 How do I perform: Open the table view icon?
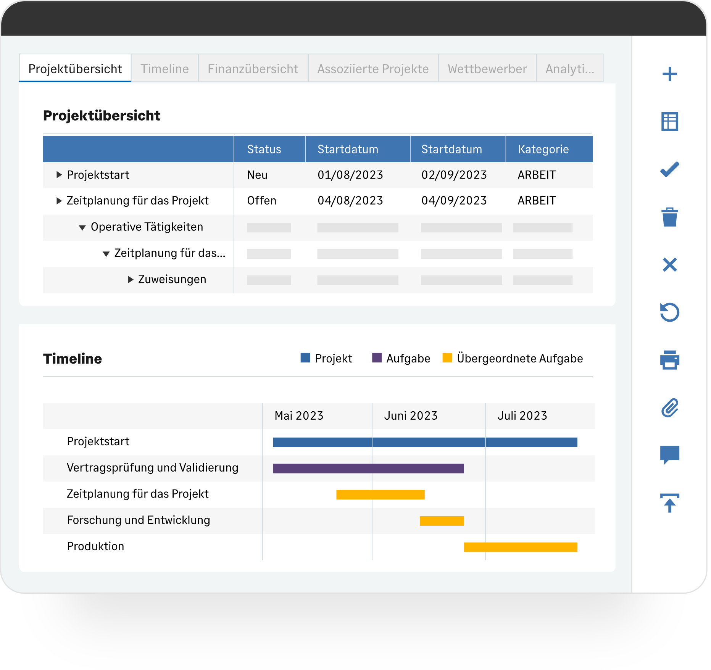click(x=669, y=122)
